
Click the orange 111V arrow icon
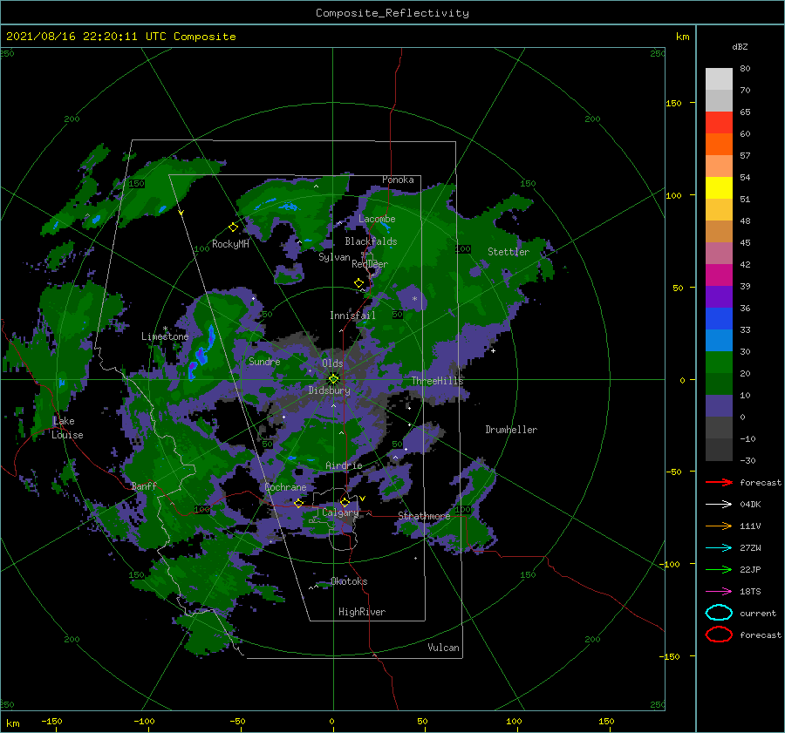coord(719,526)
